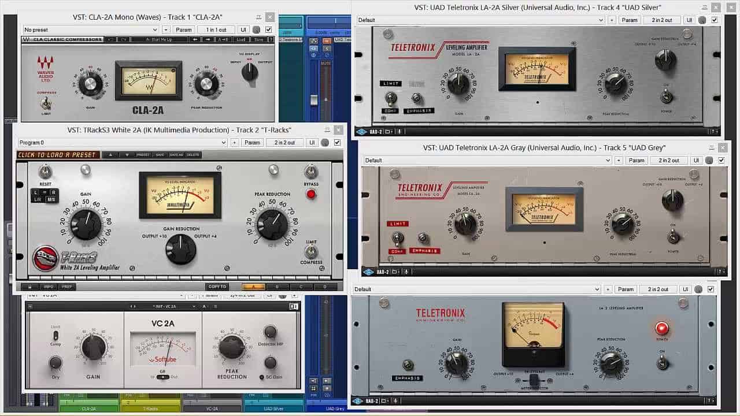Flip the VC 2A Limit/Comp switch

pyautogui.click(x=55, y=335)
